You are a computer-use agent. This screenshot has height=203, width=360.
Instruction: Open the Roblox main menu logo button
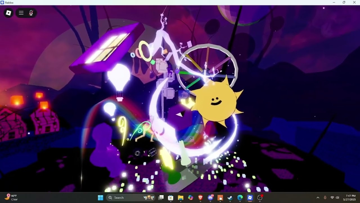tap(8, 13)
